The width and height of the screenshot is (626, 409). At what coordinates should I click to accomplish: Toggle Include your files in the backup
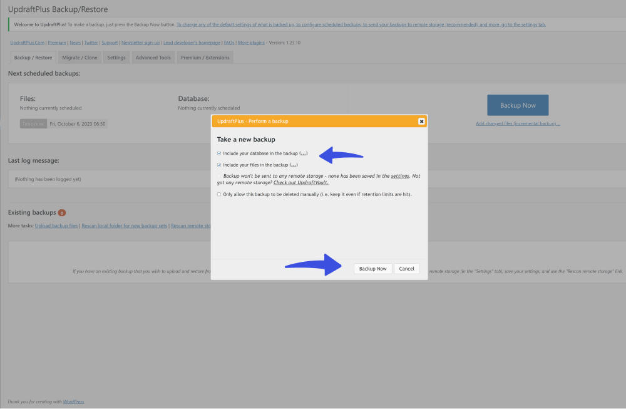coord(218,165)
